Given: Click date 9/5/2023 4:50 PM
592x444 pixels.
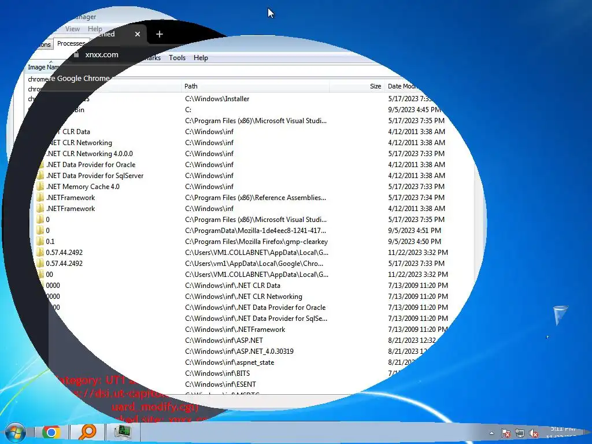Looking at the screenshot, I should [415, 242].
